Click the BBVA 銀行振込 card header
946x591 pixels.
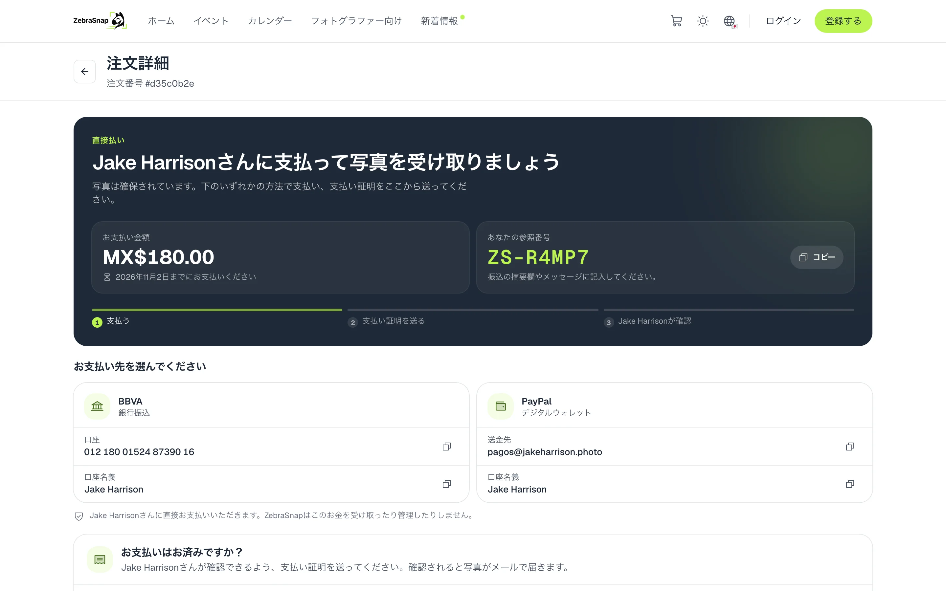coord(271,406)
